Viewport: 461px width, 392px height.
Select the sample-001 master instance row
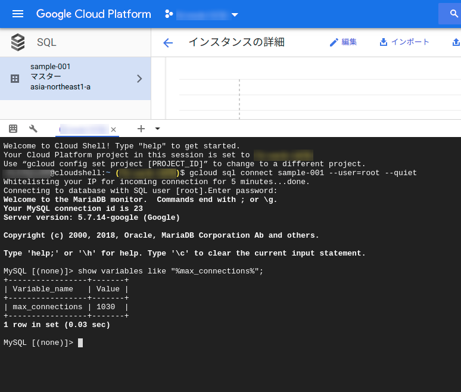[75, 79]
